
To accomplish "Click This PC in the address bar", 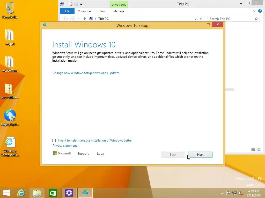I will [x=104, y=19].
